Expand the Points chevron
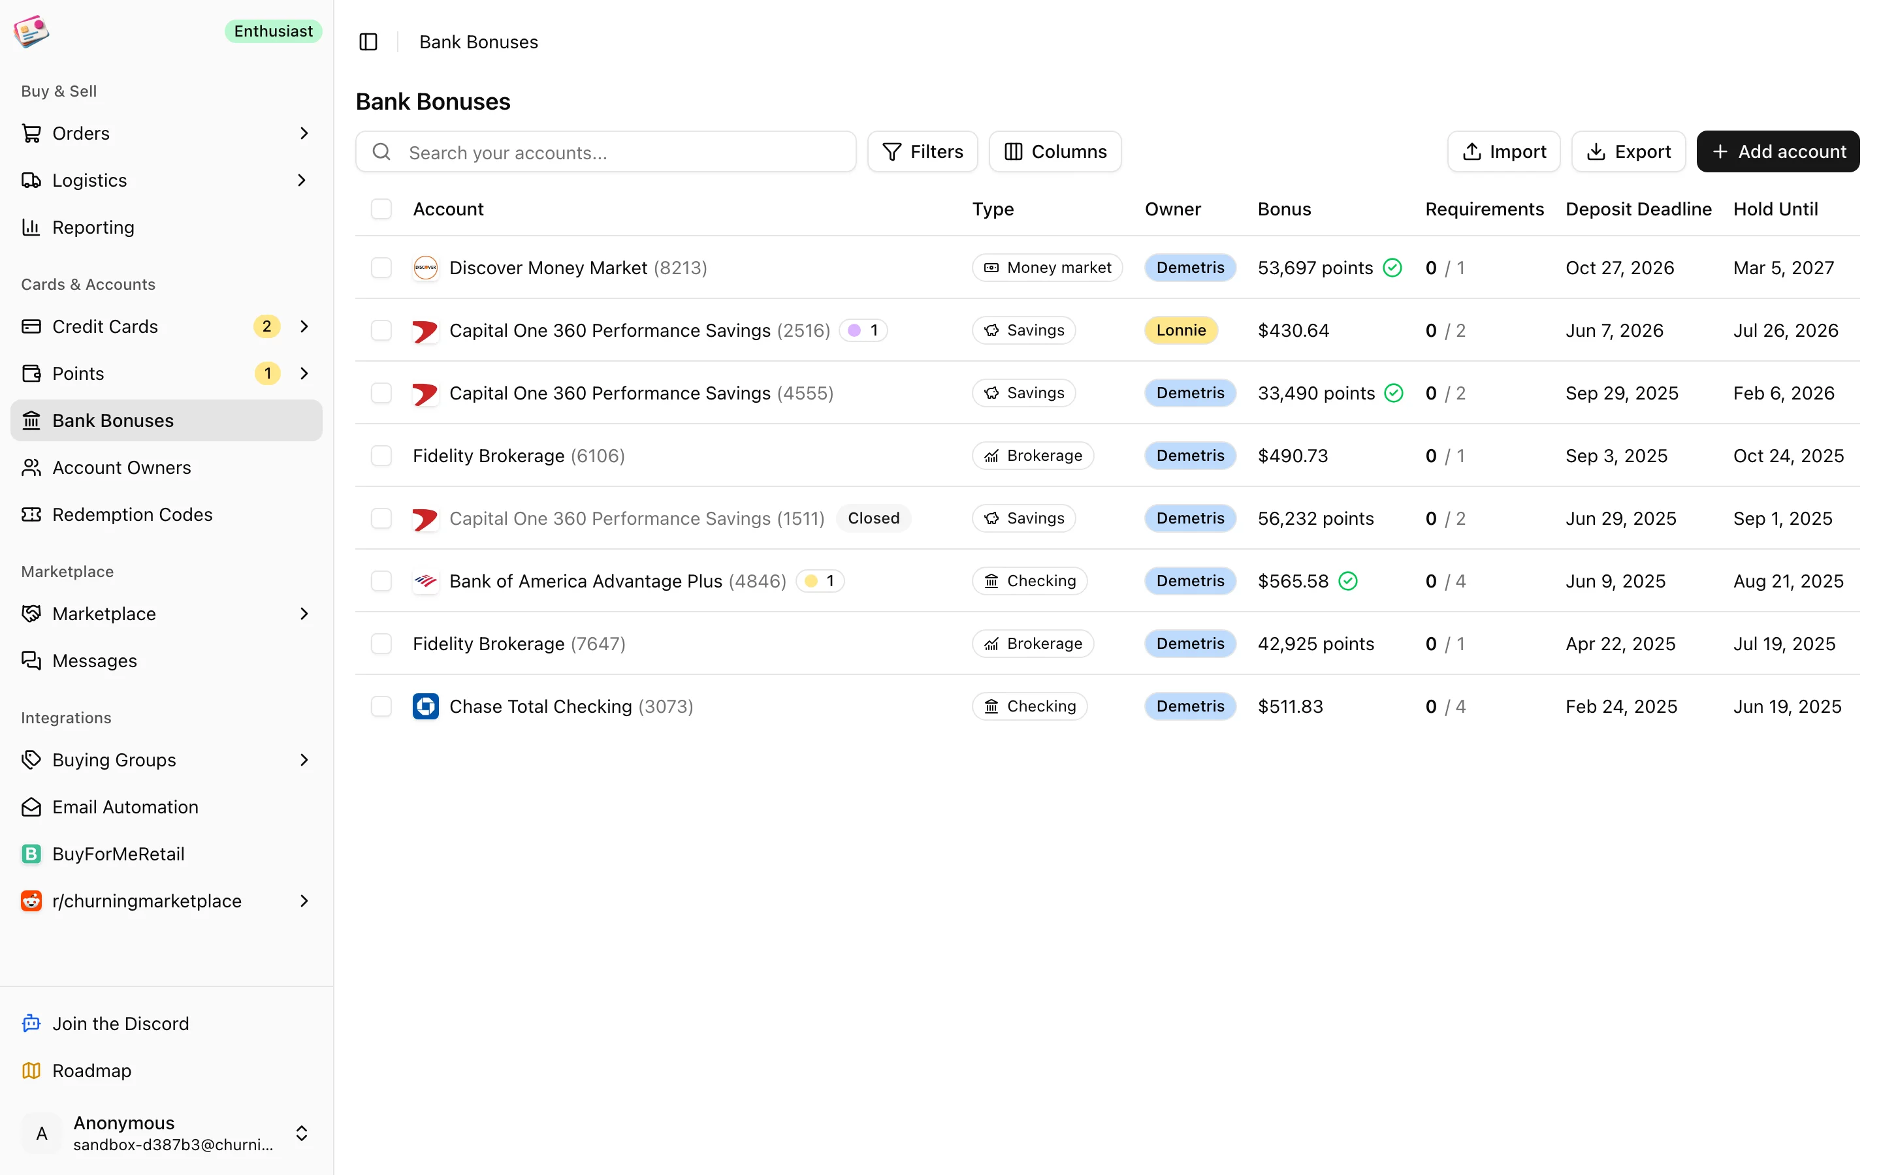Viewport: 1881px width, 1175px height. pyautogui.click(x=304, y=373)
